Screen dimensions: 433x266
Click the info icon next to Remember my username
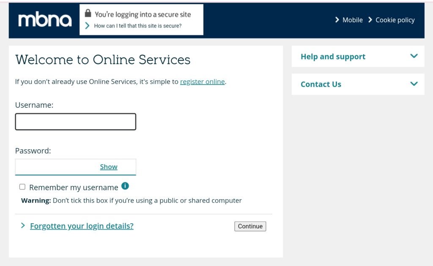click(125, 186)
